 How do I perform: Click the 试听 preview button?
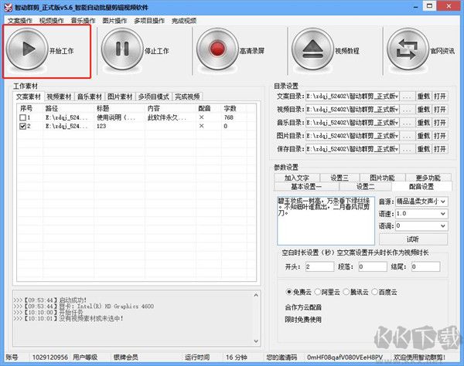[x=412, y=239]
